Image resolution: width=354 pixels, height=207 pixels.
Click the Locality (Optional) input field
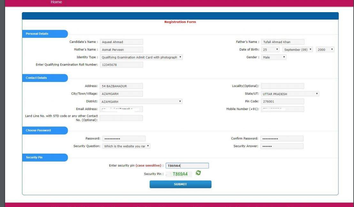point(282,86)
